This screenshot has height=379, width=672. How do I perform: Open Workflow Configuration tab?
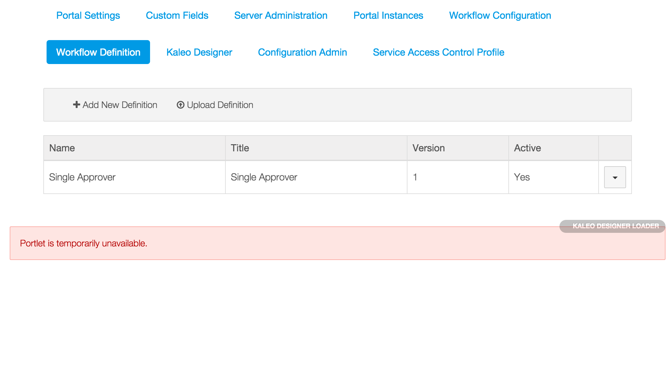pyautogui.click(x=500, y=16)
